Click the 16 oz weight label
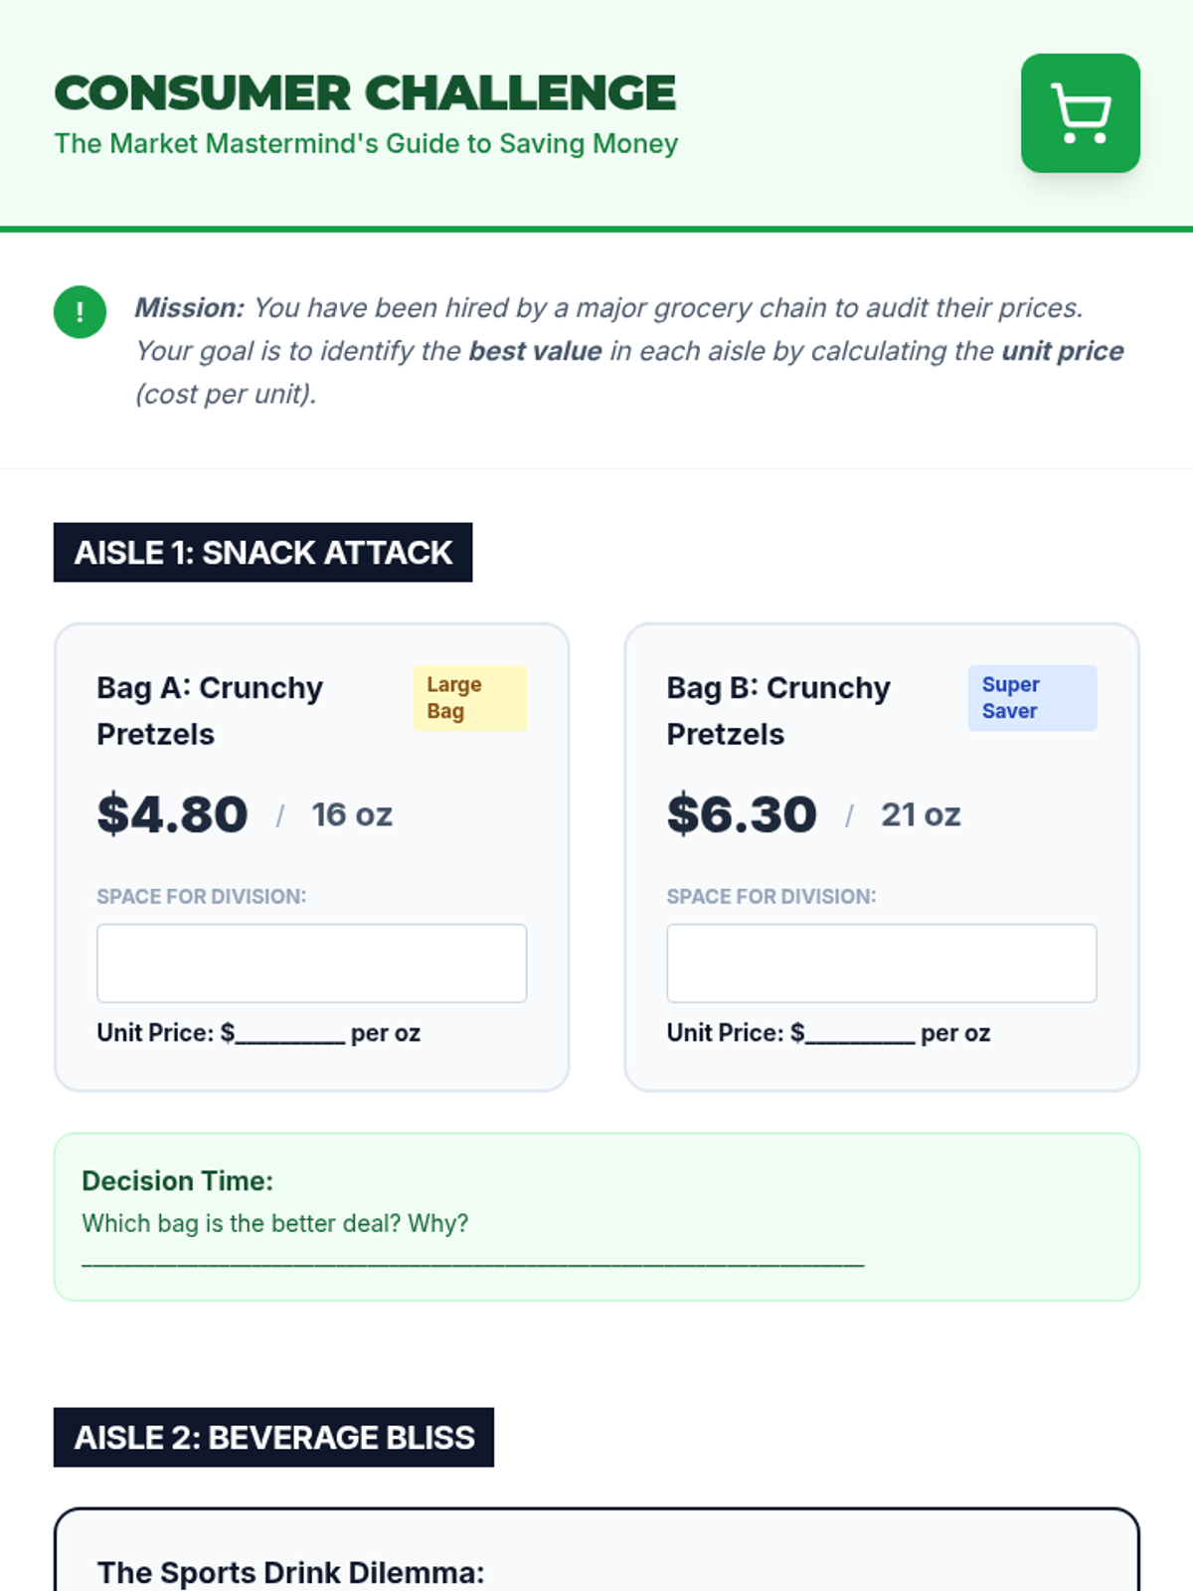 tap(352, 814)
